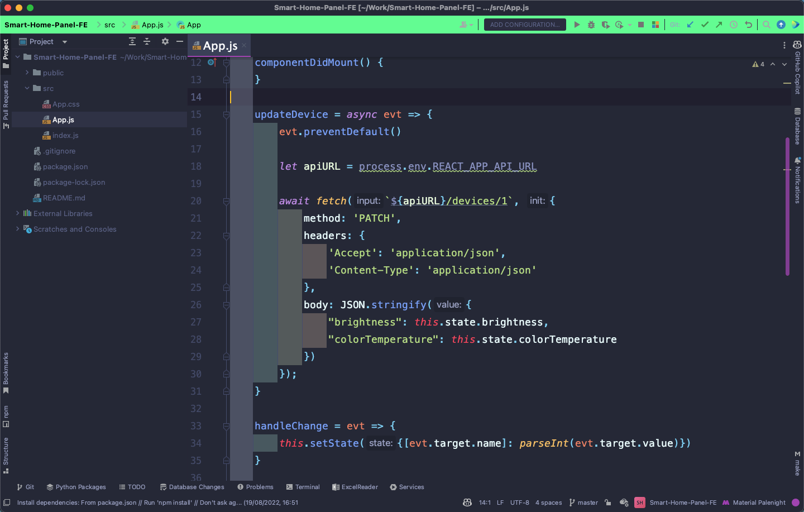
Task: Open the JetBrains Toolbox colorful icon
Action: coord(796,25)
